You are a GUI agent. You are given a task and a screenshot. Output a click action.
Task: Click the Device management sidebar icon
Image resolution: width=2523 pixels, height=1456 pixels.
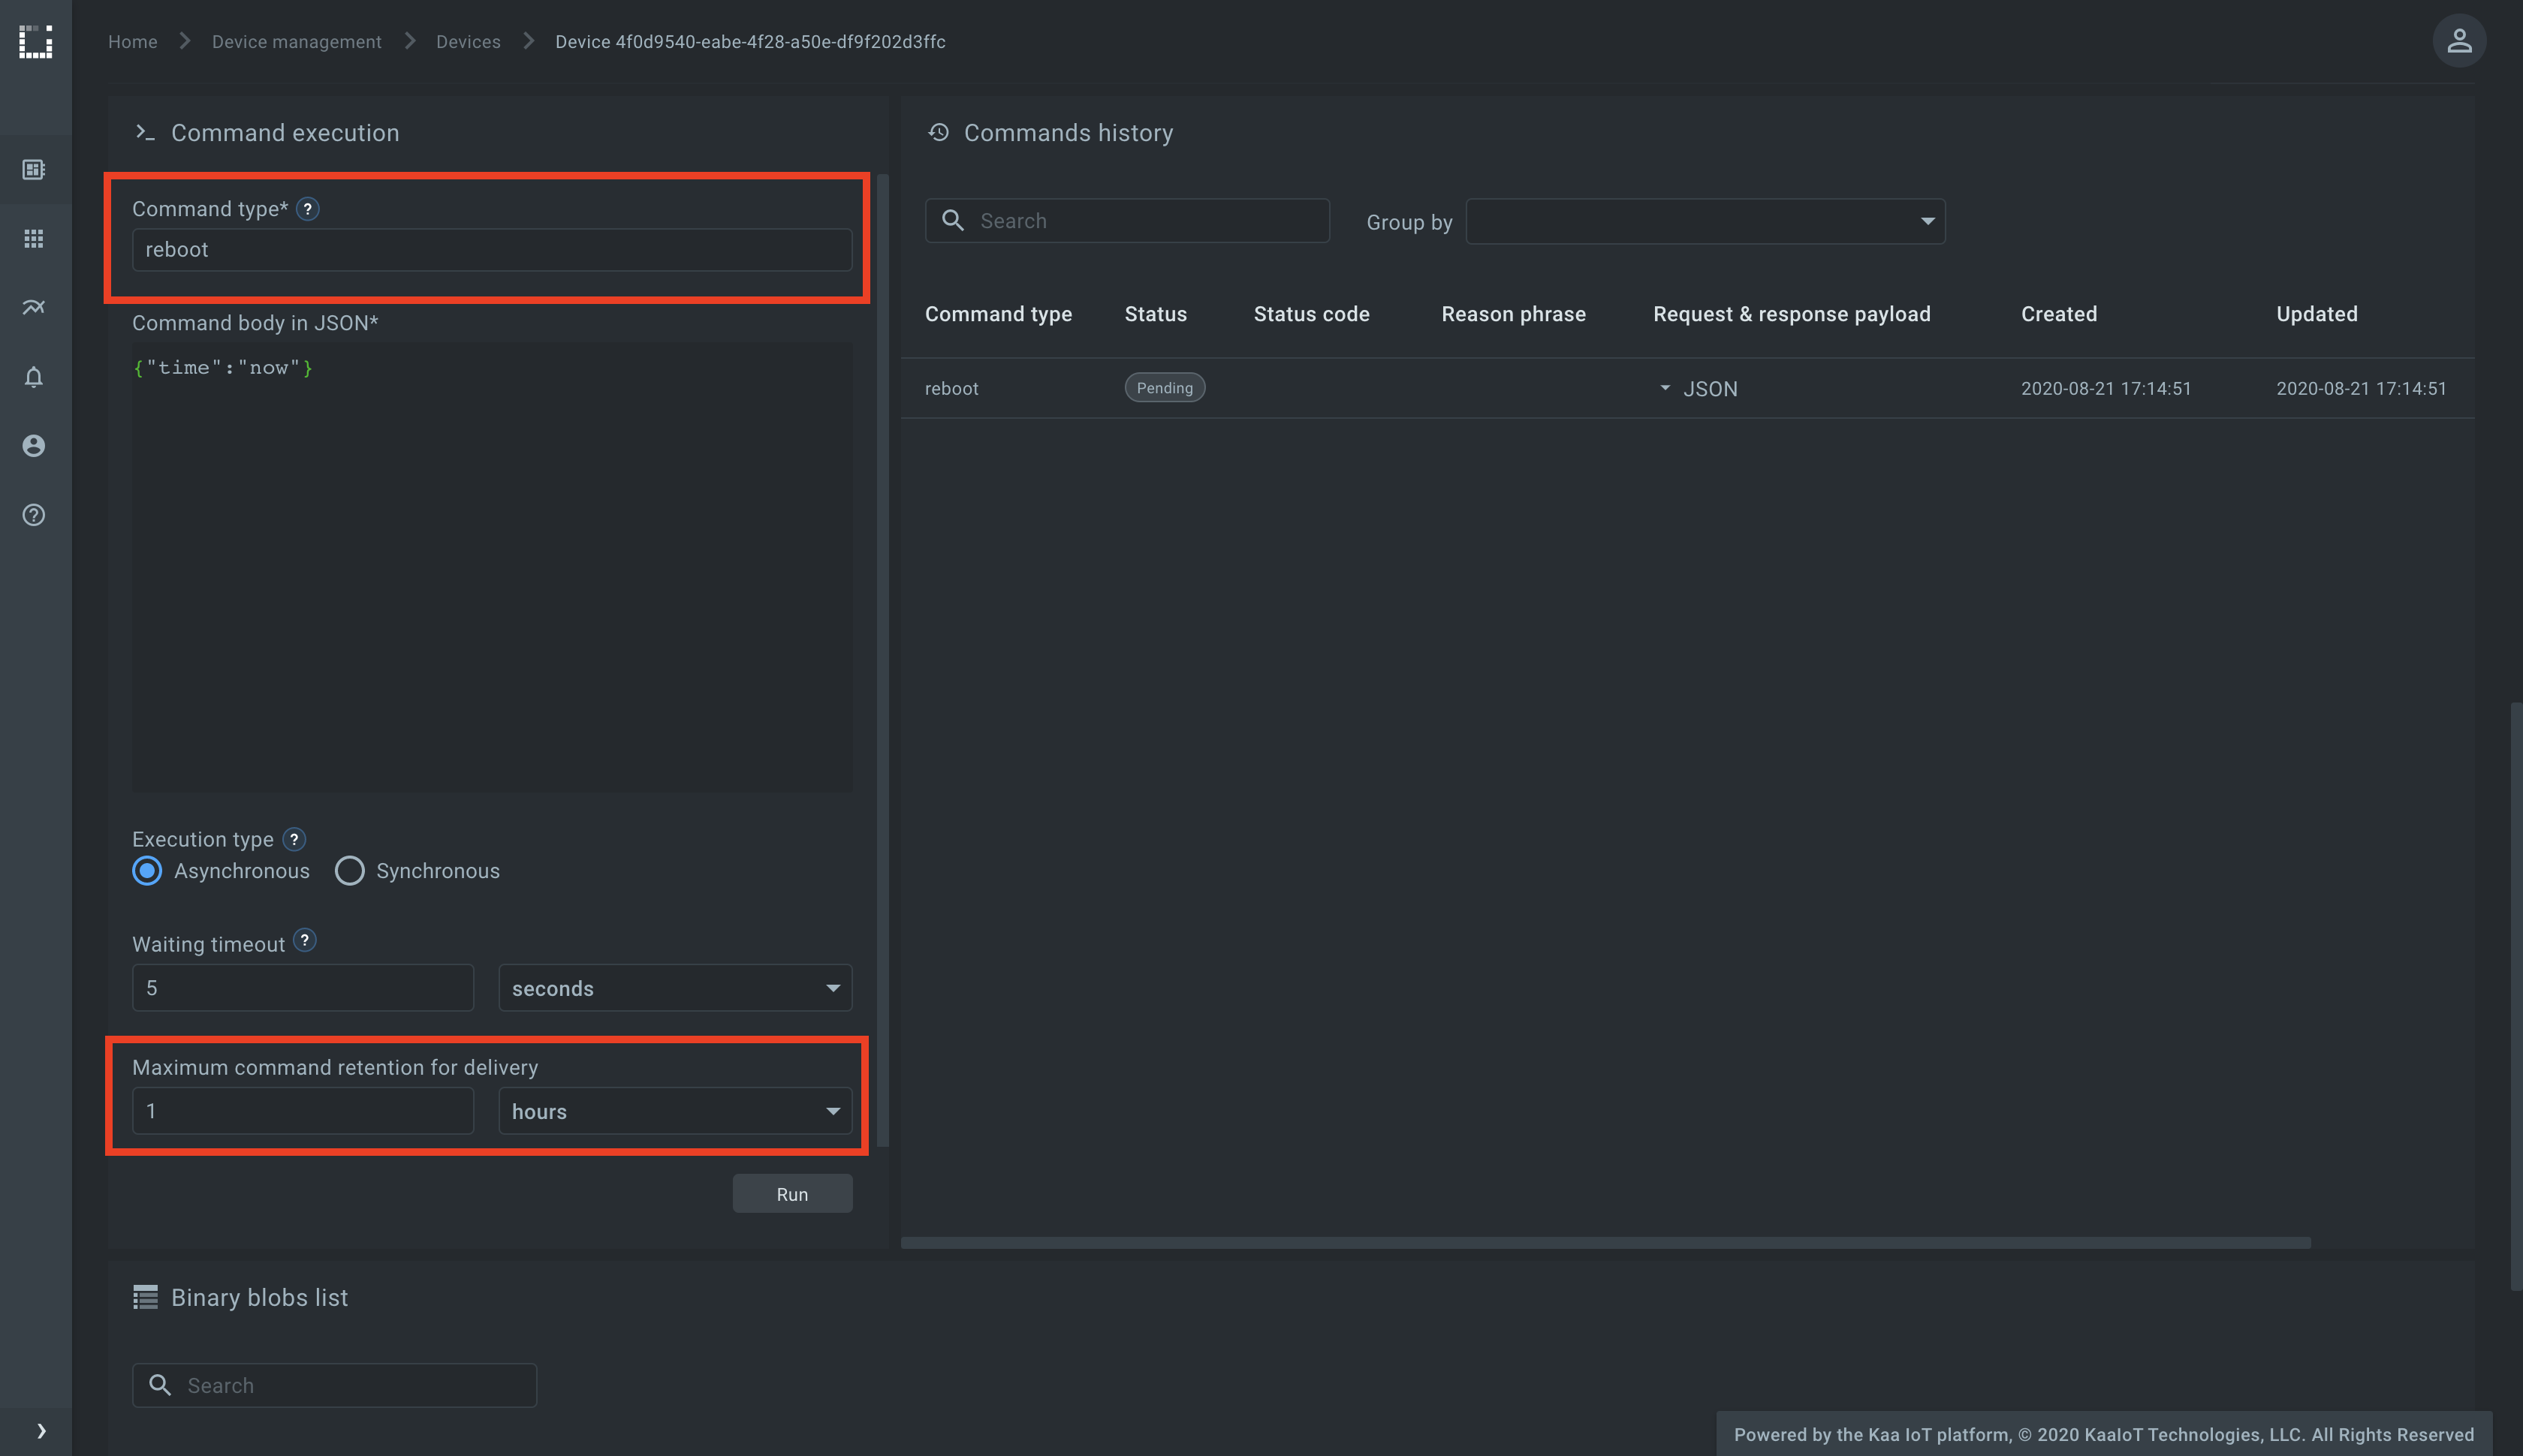click(x=35, y=170)
